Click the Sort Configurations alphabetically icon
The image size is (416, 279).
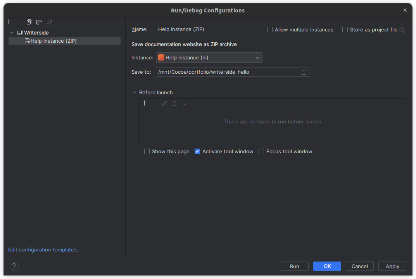(49, 22)
